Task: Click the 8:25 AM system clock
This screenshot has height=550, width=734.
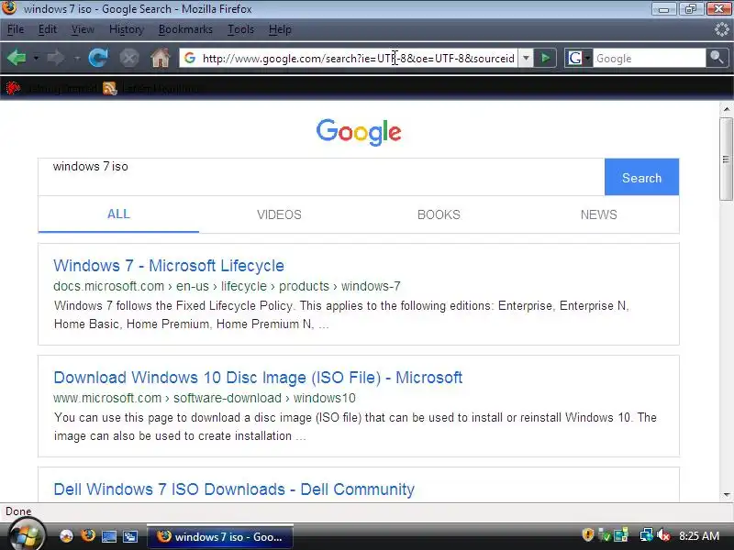Action: click(x=699, y=535)
